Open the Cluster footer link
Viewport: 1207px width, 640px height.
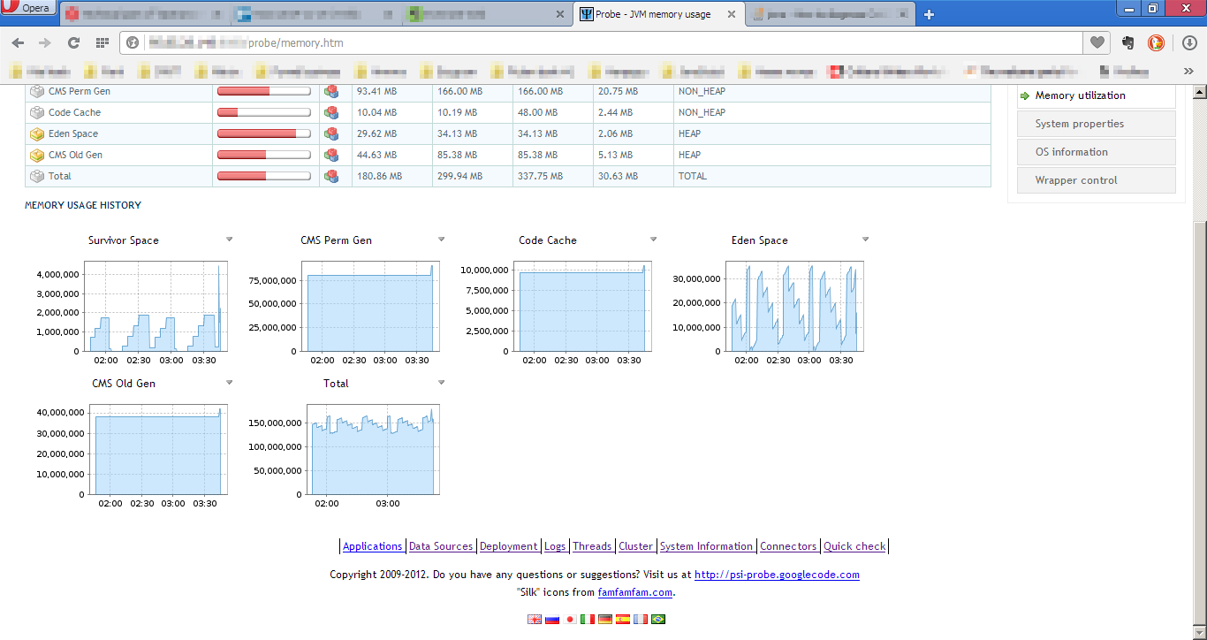[636, 546]
